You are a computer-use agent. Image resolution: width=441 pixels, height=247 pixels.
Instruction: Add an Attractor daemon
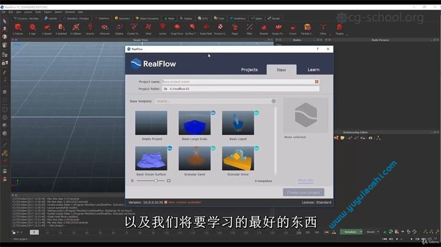click(105, 29)
